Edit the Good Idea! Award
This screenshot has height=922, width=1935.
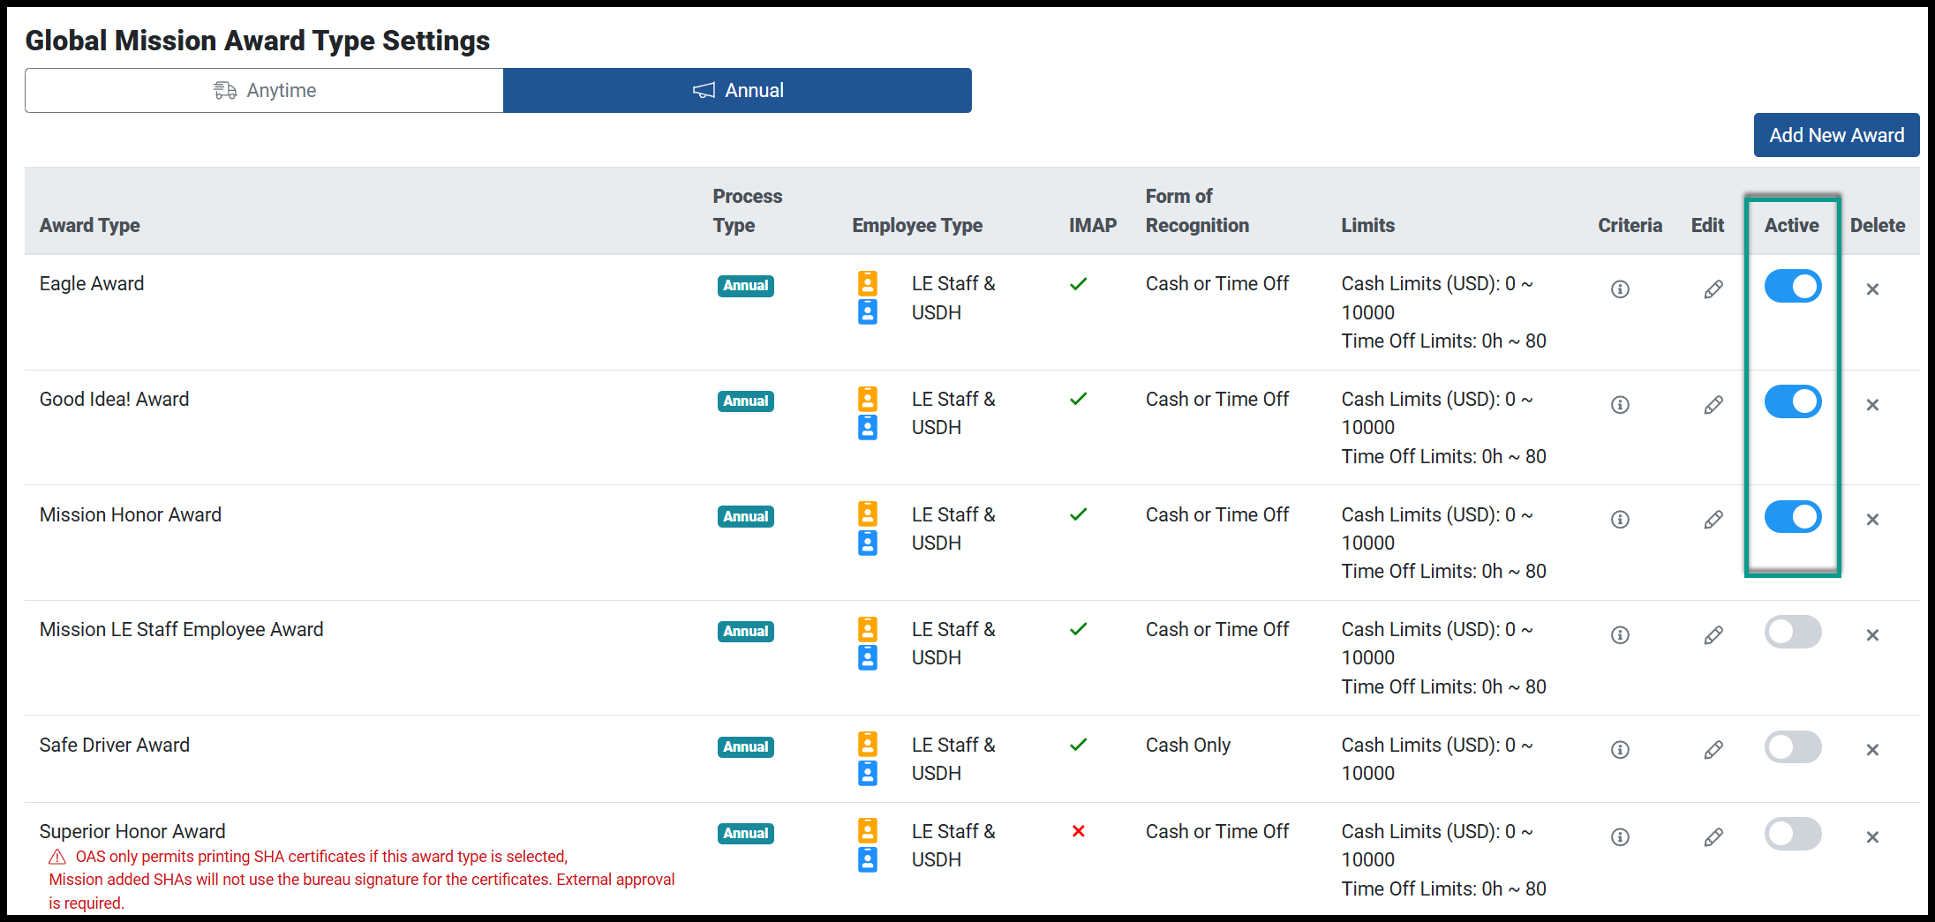[1713, 405]
